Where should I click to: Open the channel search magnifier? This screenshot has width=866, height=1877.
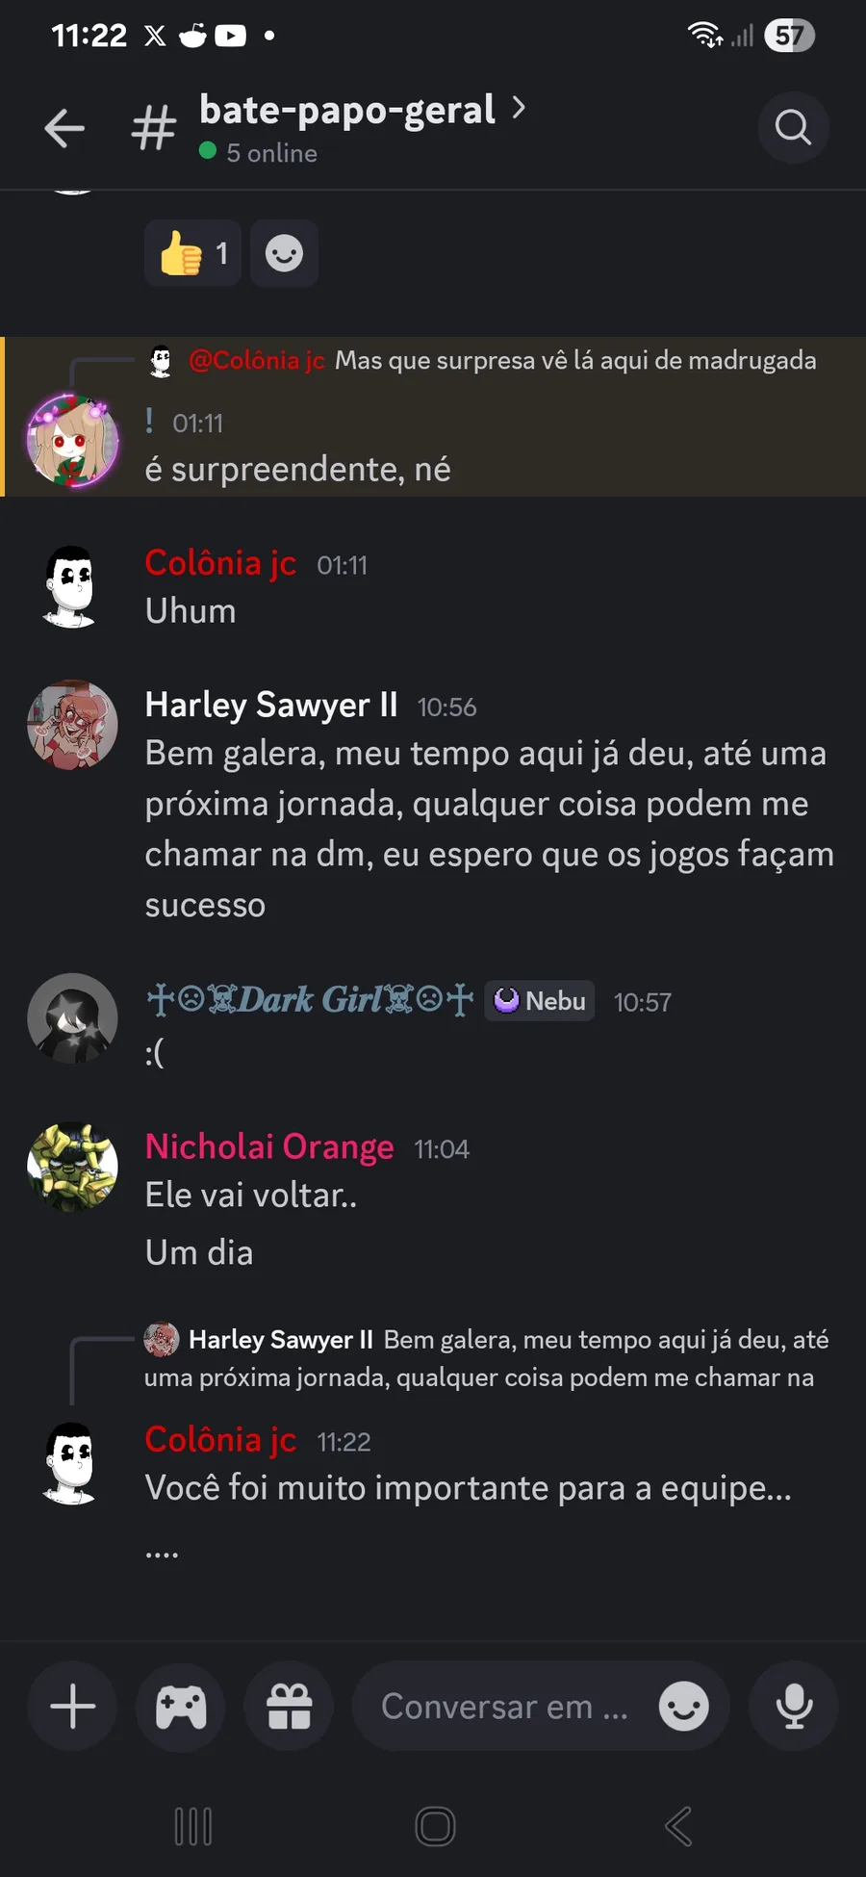(x=793, y=127)
